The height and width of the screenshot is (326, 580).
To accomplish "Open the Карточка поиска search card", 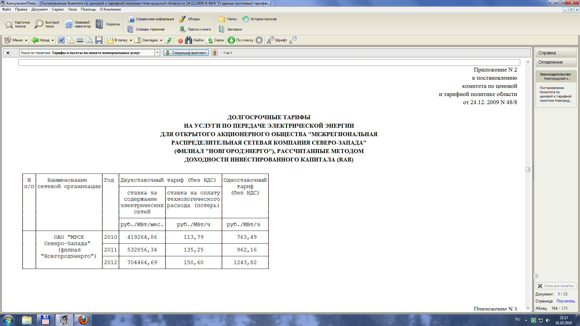I will point(17,24).
